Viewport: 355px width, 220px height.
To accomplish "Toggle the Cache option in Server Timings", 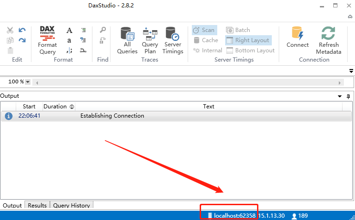I will [x=206, y=40].
